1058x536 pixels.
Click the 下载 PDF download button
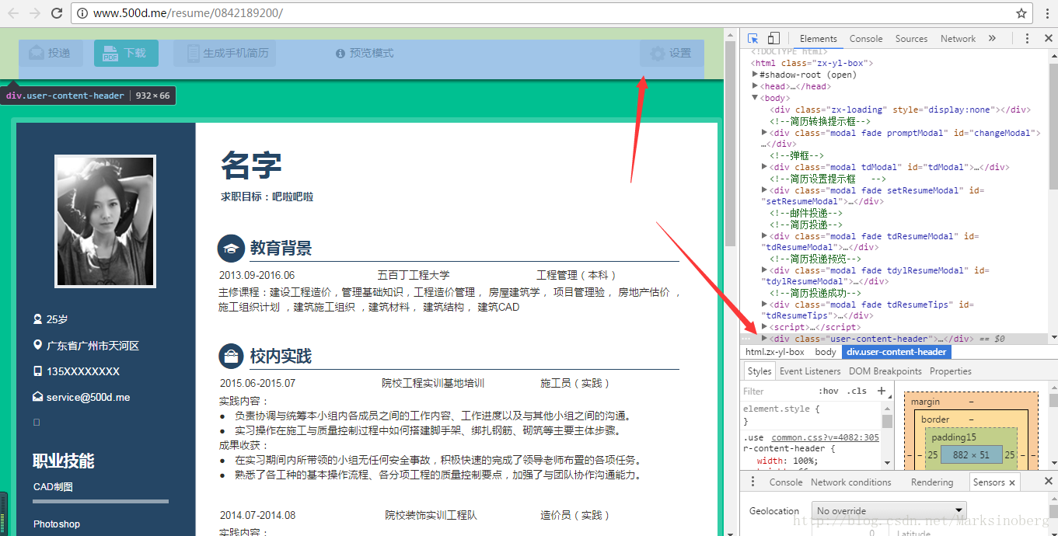tap(126, 53)
